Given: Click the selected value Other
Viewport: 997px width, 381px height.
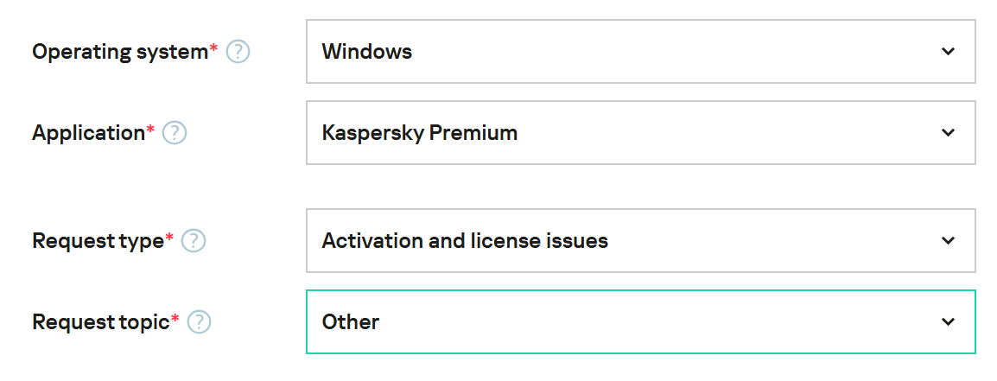Looking at the screenshot, I should click(350, 322).
